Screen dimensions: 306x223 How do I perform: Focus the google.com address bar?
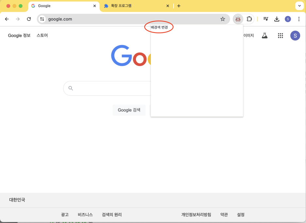pyautogui.click(x=133, y=19)
